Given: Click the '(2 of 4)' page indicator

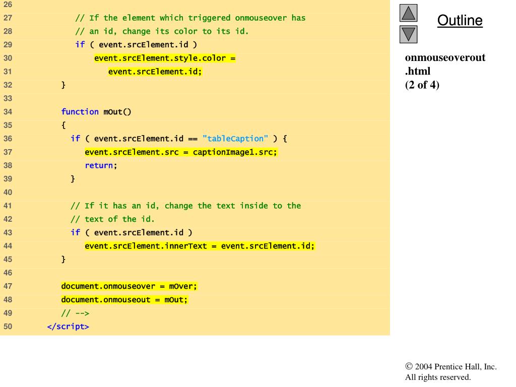Looking at the screenshot, I should pyautogui.click(x=422, y=85).
